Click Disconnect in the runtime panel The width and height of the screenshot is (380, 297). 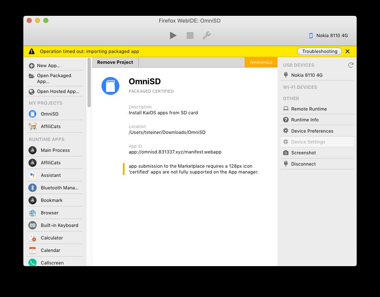click(303, 164)
